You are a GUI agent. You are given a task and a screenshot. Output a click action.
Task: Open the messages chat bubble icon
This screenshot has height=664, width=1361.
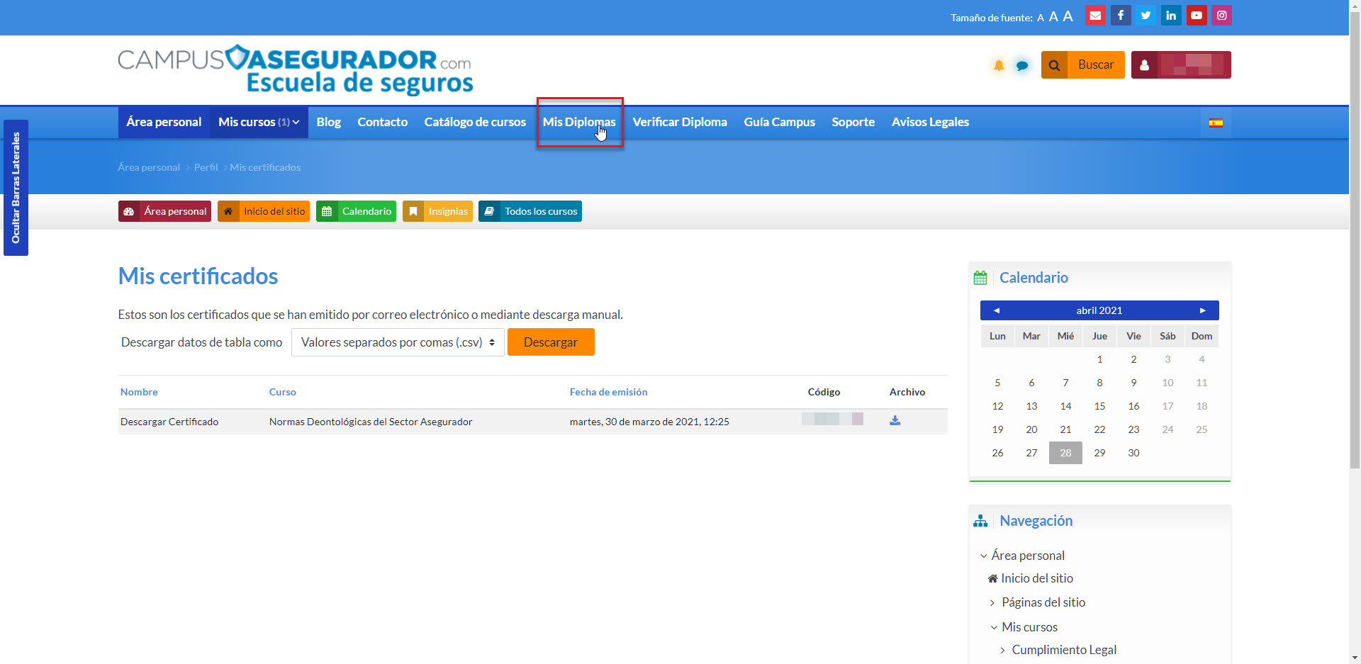pos(1022,66)
